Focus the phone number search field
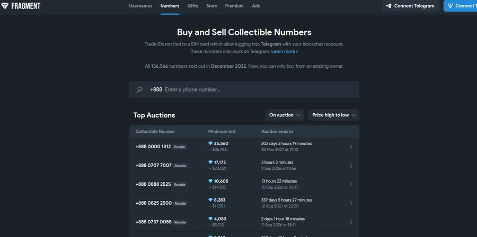This screenshot has height=237, width=477. 244,89
